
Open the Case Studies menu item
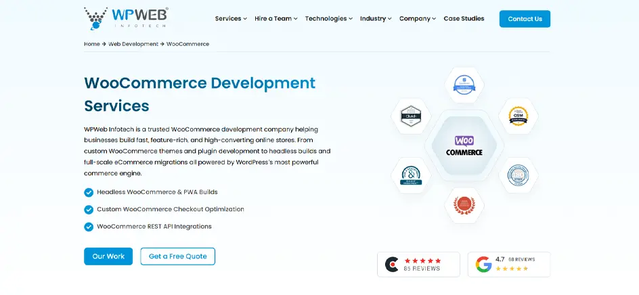[x=464, y=19]
